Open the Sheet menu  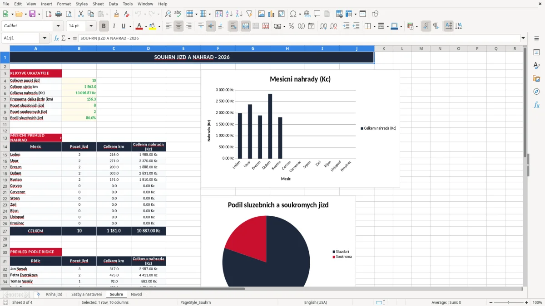[98, 4]
